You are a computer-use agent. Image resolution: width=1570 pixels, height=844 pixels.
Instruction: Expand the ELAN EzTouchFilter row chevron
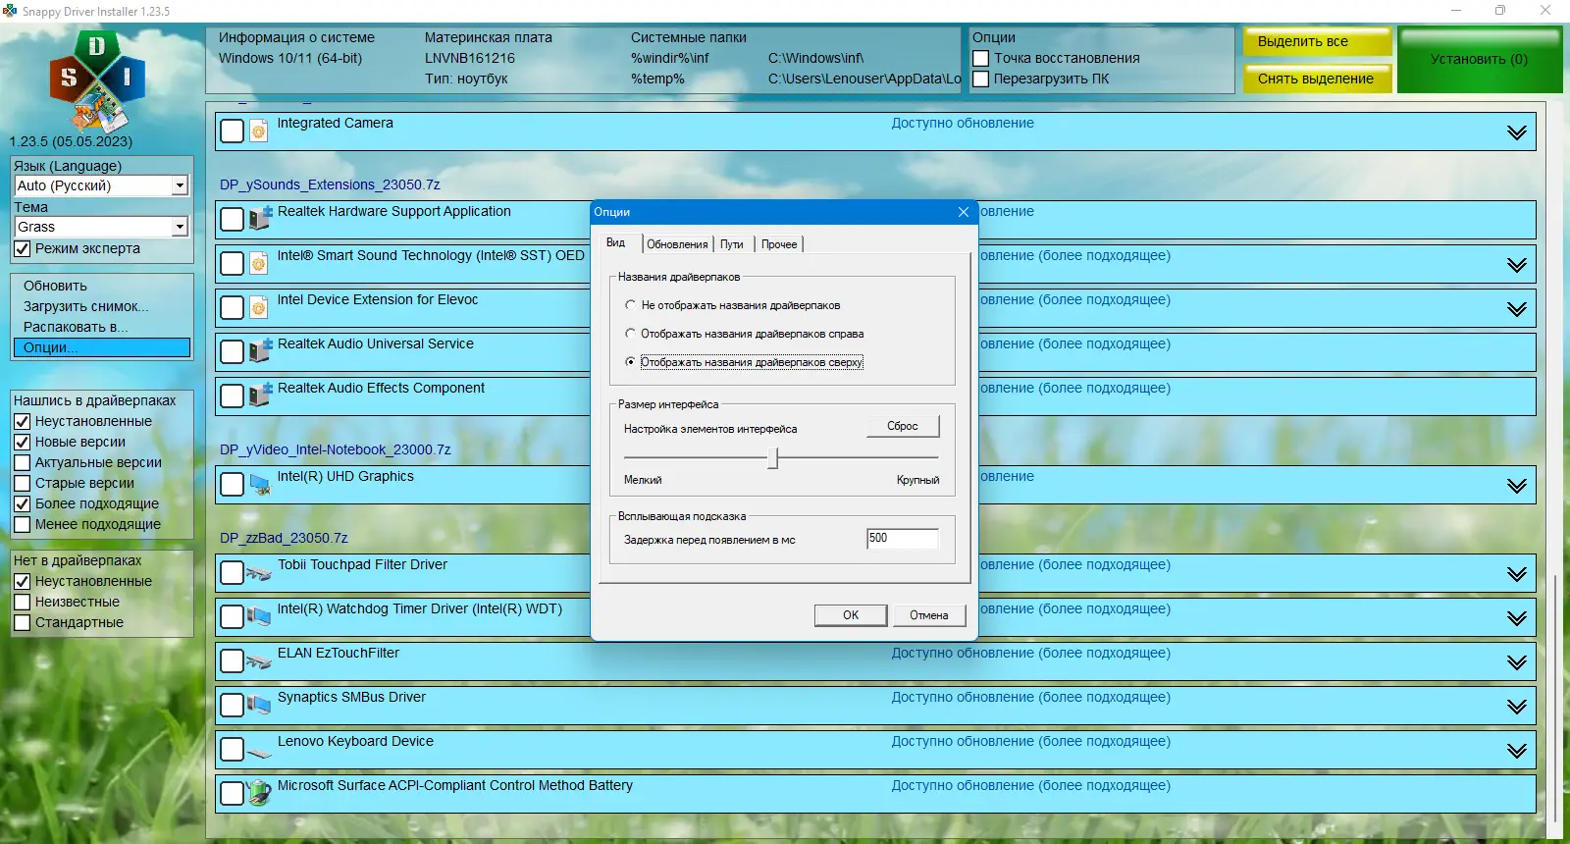[x=1517, y=662]
